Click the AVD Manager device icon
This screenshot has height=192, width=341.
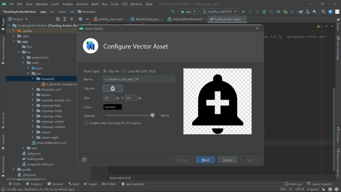[x=308, y=12]
